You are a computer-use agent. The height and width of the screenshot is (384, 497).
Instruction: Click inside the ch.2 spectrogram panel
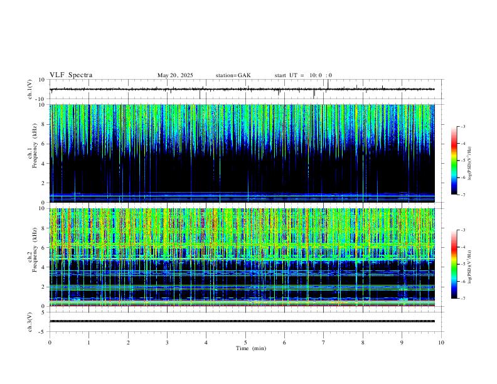tap(242, 257)
